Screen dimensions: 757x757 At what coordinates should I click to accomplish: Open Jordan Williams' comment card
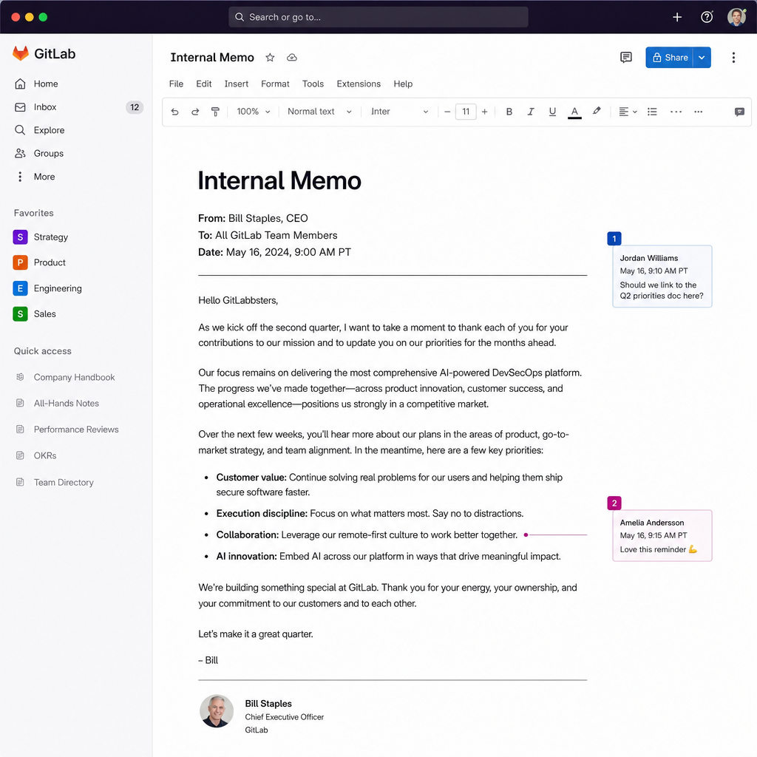coord(662,276)
